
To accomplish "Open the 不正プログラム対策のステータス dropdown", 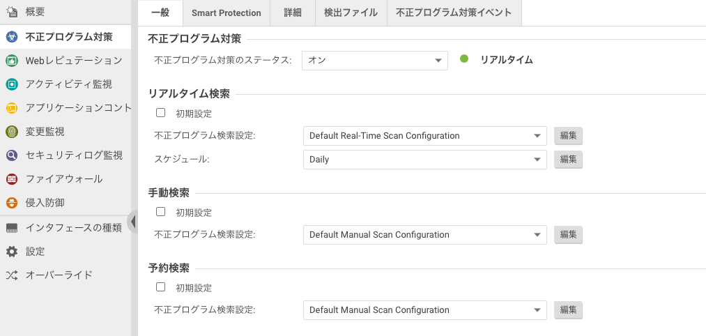I will click(x=374, y=60).
